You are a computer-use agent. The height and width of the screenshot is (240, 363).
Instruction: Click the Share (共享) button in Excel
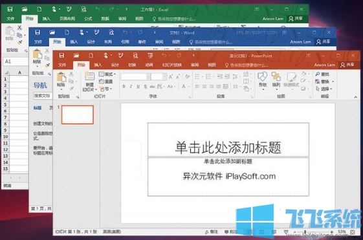point(296,19)
